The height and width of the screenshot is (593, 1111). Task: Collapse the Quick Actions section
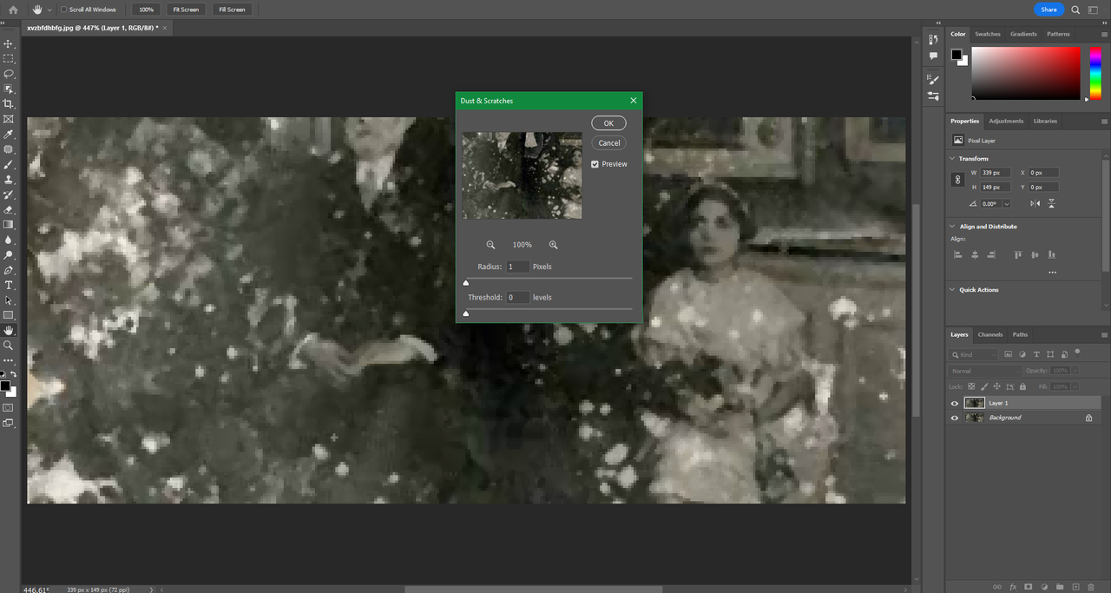952,290
